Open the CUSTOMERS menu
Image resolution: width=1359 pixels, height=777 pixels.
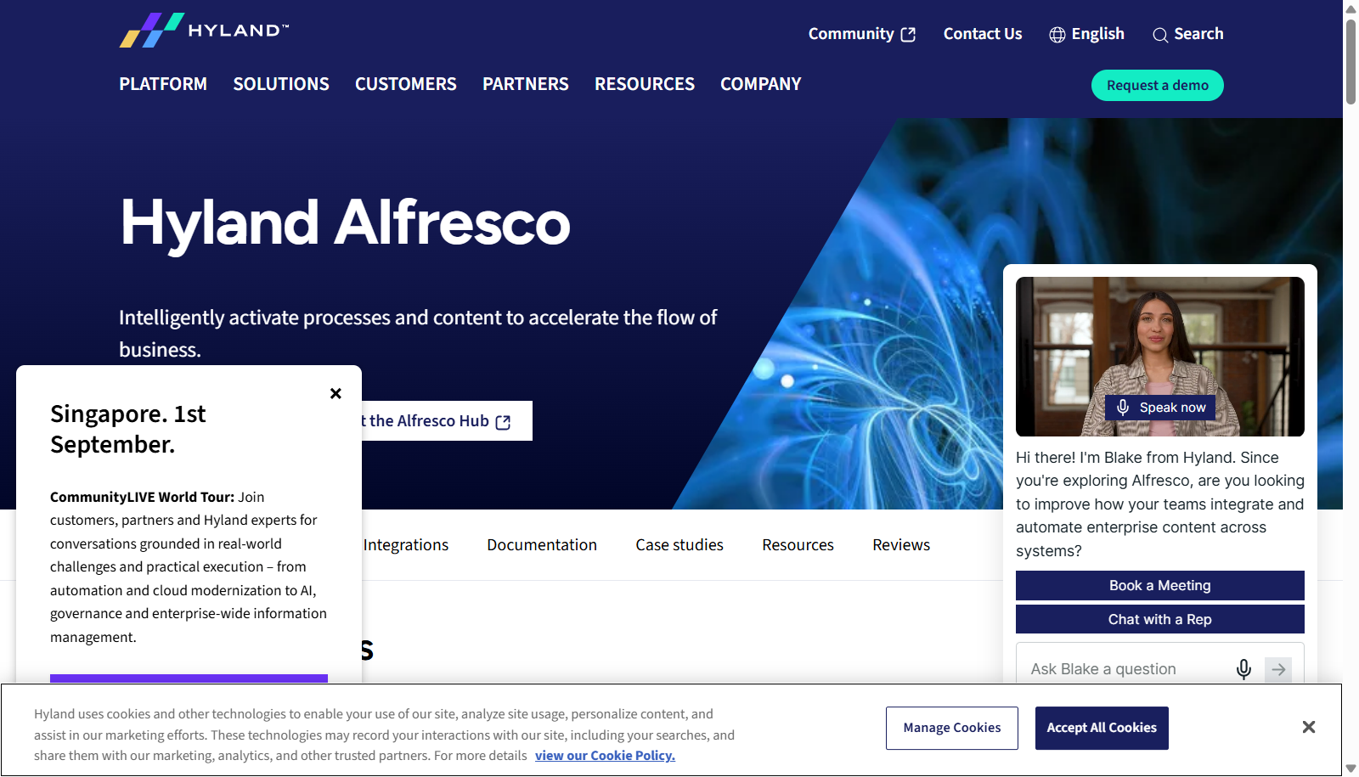click(406, 84)
